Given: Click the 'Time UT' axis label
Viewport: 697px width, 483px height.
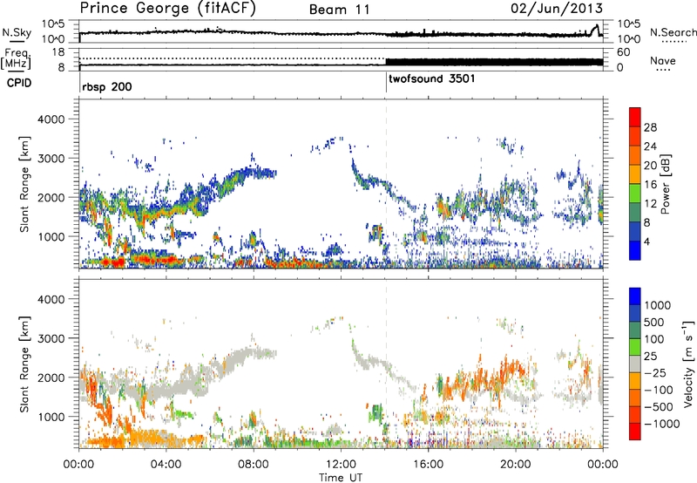Looking at the screenshot, I should (x=341, y=478).
